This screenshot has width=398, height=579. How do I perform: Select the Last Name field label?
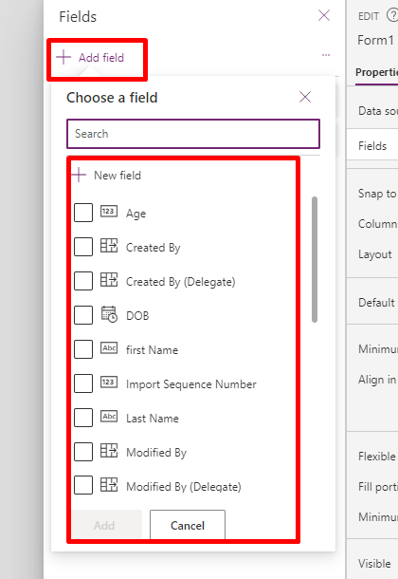(153, 419)
